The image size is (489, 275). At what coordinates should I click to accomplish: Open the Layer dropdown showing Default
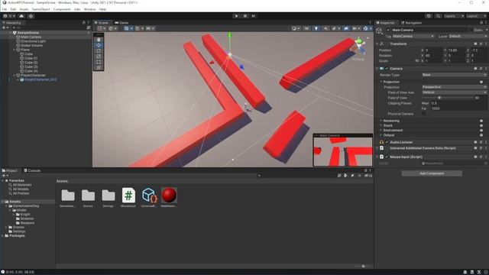(x=468, y=36)
